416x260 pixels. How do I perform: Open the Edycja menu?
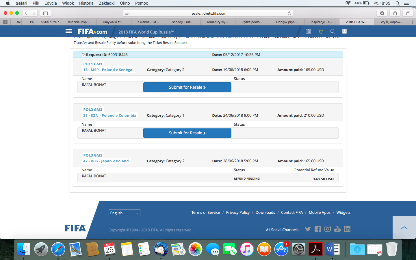51,3
